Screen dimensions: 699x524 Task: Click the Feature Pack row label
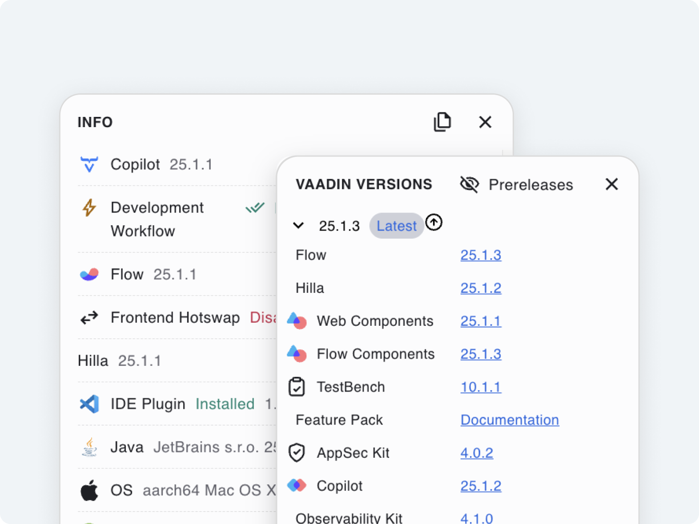[339, 420]
